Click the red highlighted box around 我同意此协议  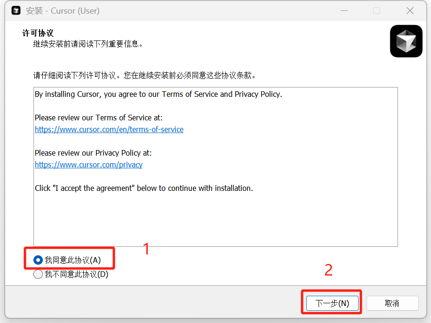(69, 258)
